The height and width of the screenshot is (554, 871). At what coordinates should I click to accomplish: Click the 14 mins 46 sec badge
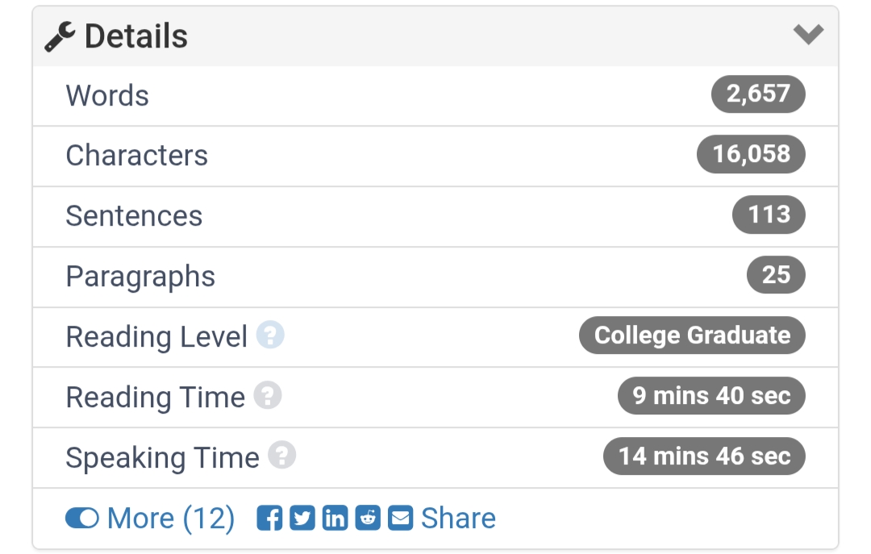click(704, 456)
